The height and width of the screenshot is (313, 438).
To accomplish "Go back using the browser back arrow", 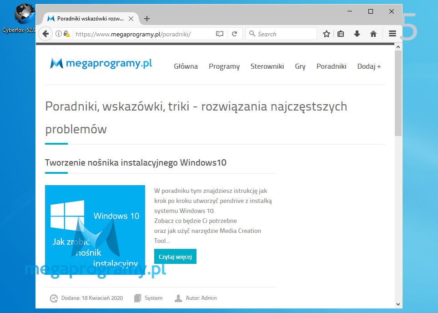I will 45,34.
